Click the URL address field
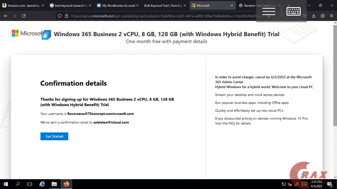The height and width of the screenshot is (189, 337). [165, 16]
